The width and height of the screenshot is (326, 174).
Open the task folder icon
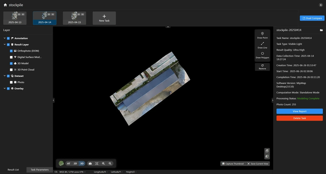click(321, 30)
